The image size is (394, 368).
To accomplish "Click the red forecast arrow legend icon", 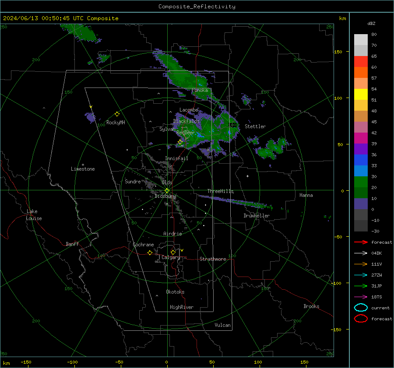I will click(x=361, y=242).
